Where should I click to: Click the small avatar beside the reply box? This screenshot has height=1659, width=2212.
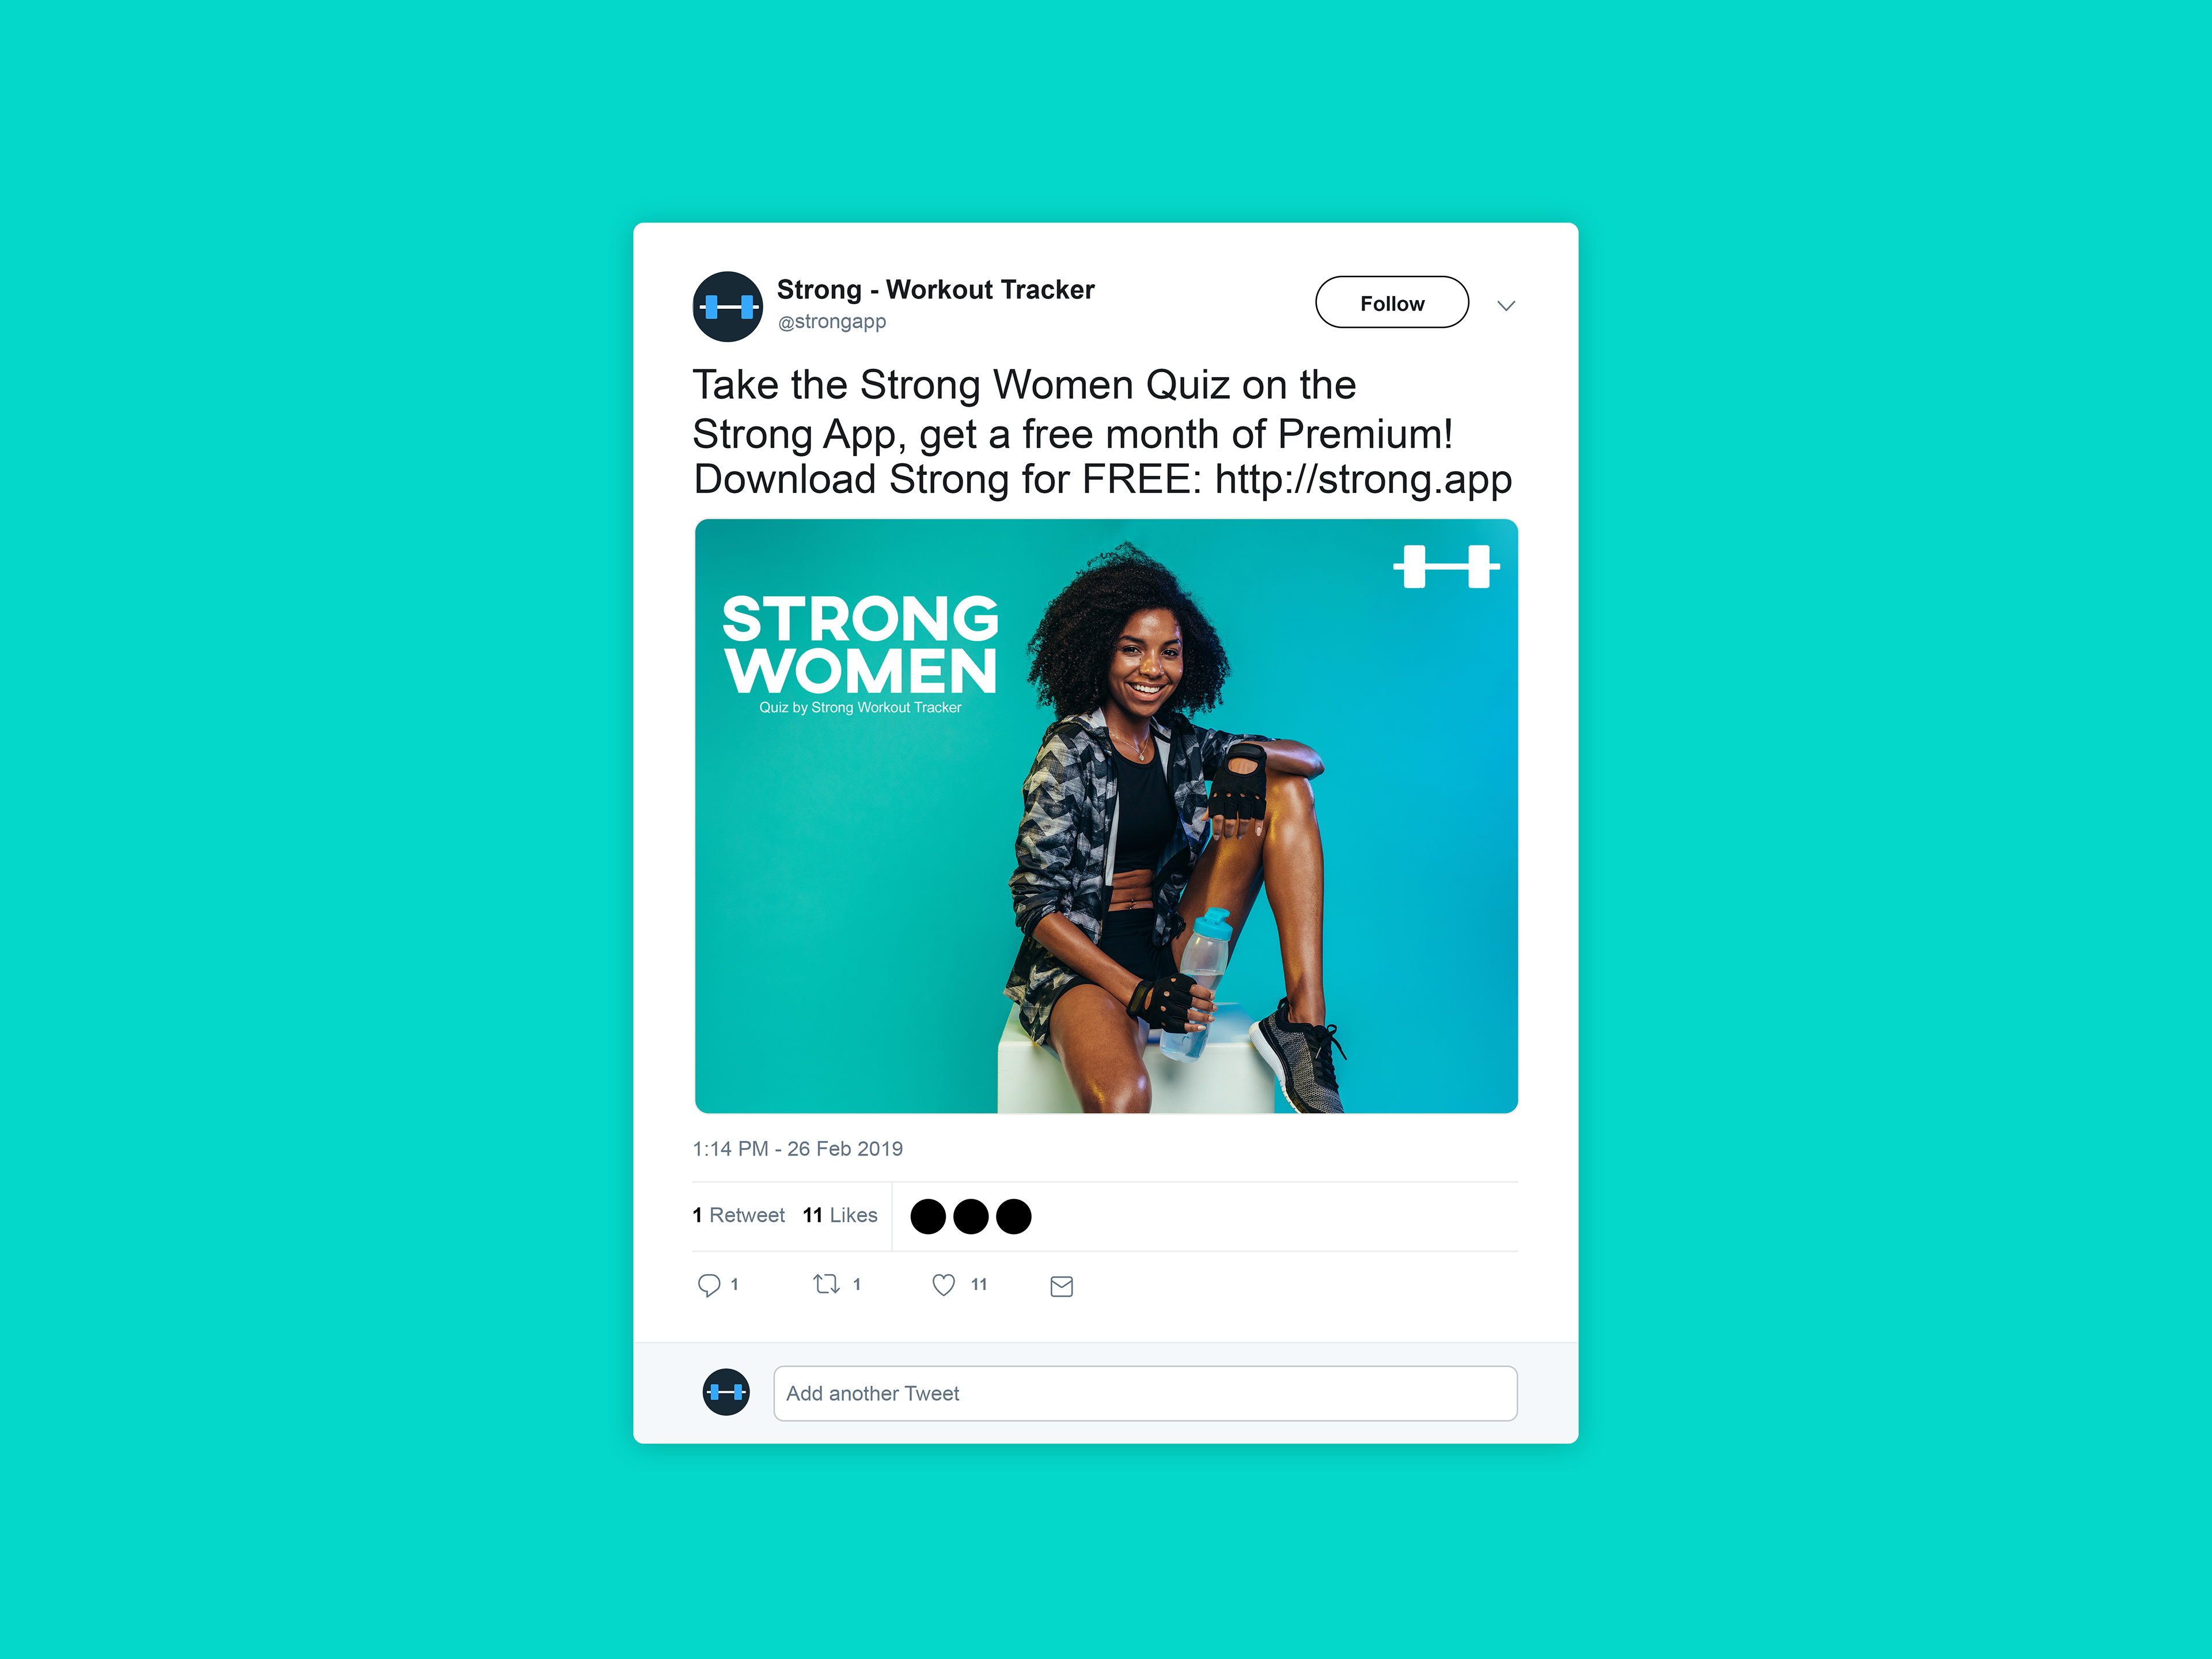726,1392
